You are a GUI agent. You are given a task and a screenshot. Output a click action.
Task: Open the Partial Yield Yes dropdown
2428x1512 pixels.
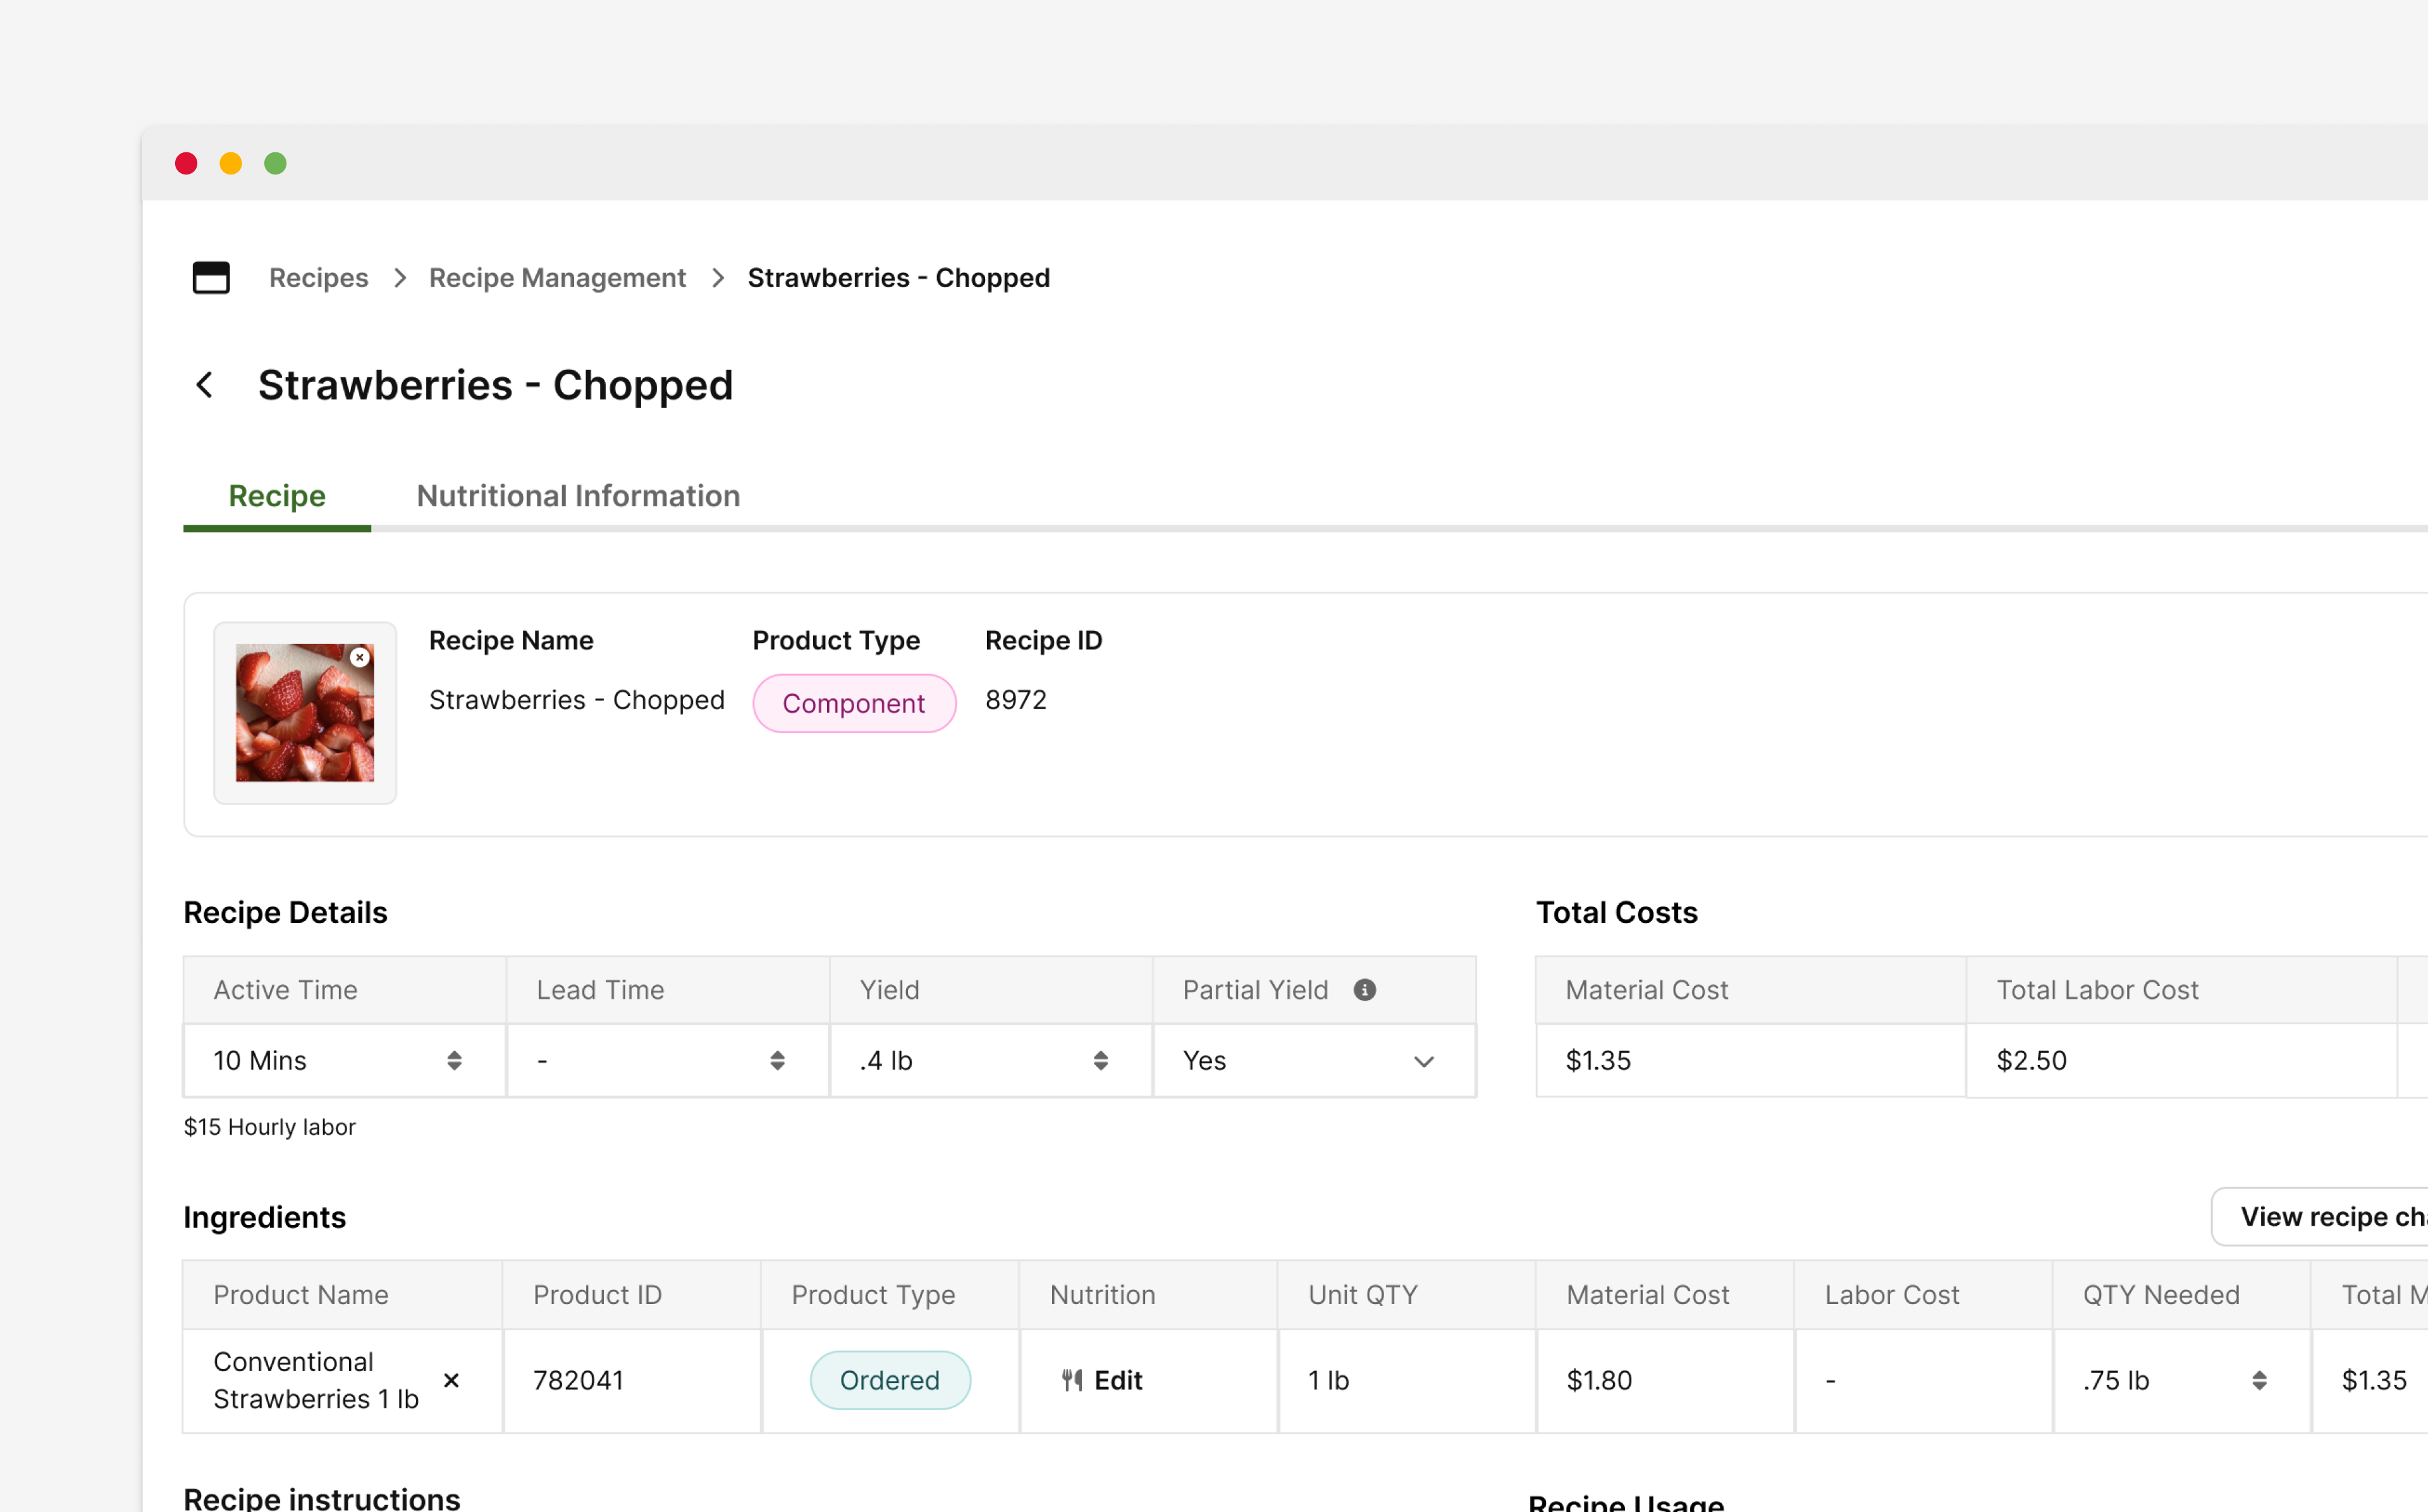pos(1314,1060)
